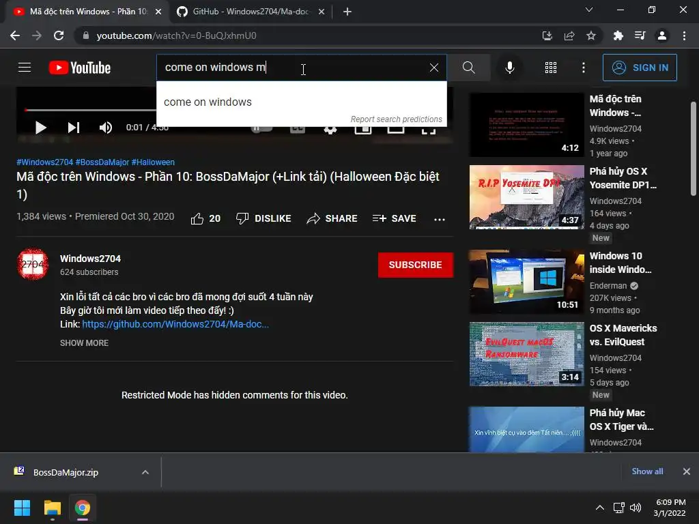Open downloaded BossDaMajor.zip
699x524 pixels.
click(66, 472)
